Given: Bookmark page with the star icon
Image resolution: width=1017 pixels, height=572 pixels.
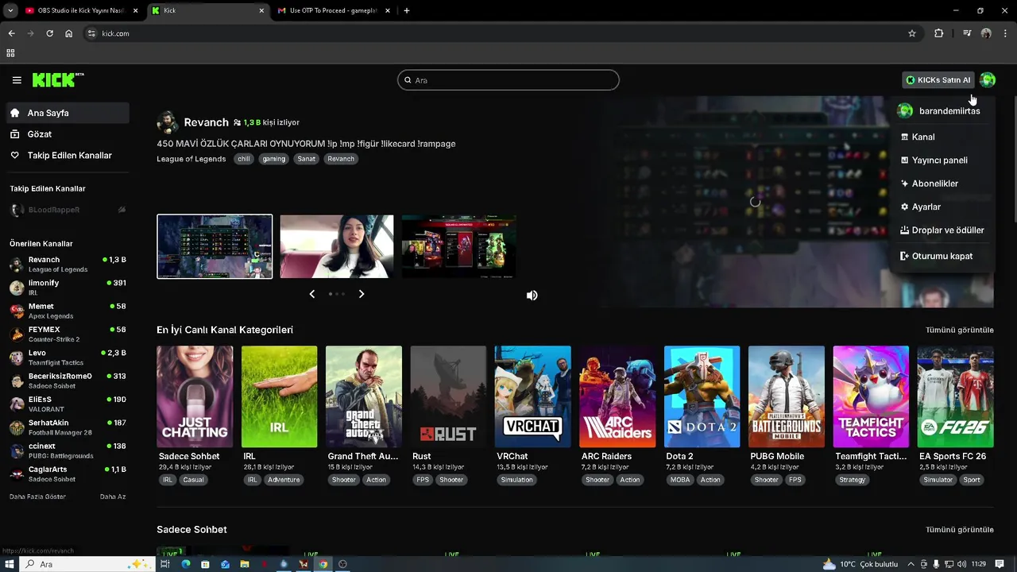Looking at the screenshot, I should [x=912, y=33].
